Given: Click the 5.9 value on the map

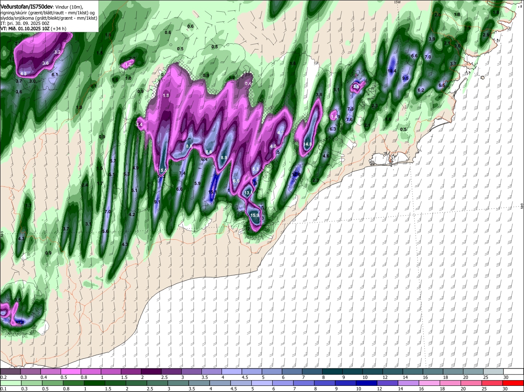Looking at the screenshot, I should click(x=197, y=183).
